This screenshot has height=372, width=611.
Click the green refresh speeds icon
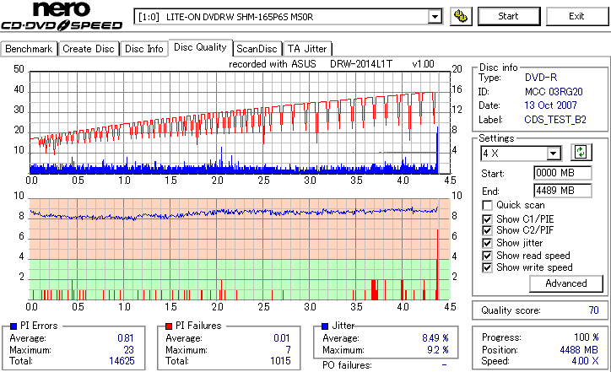(x=581, y=152)
